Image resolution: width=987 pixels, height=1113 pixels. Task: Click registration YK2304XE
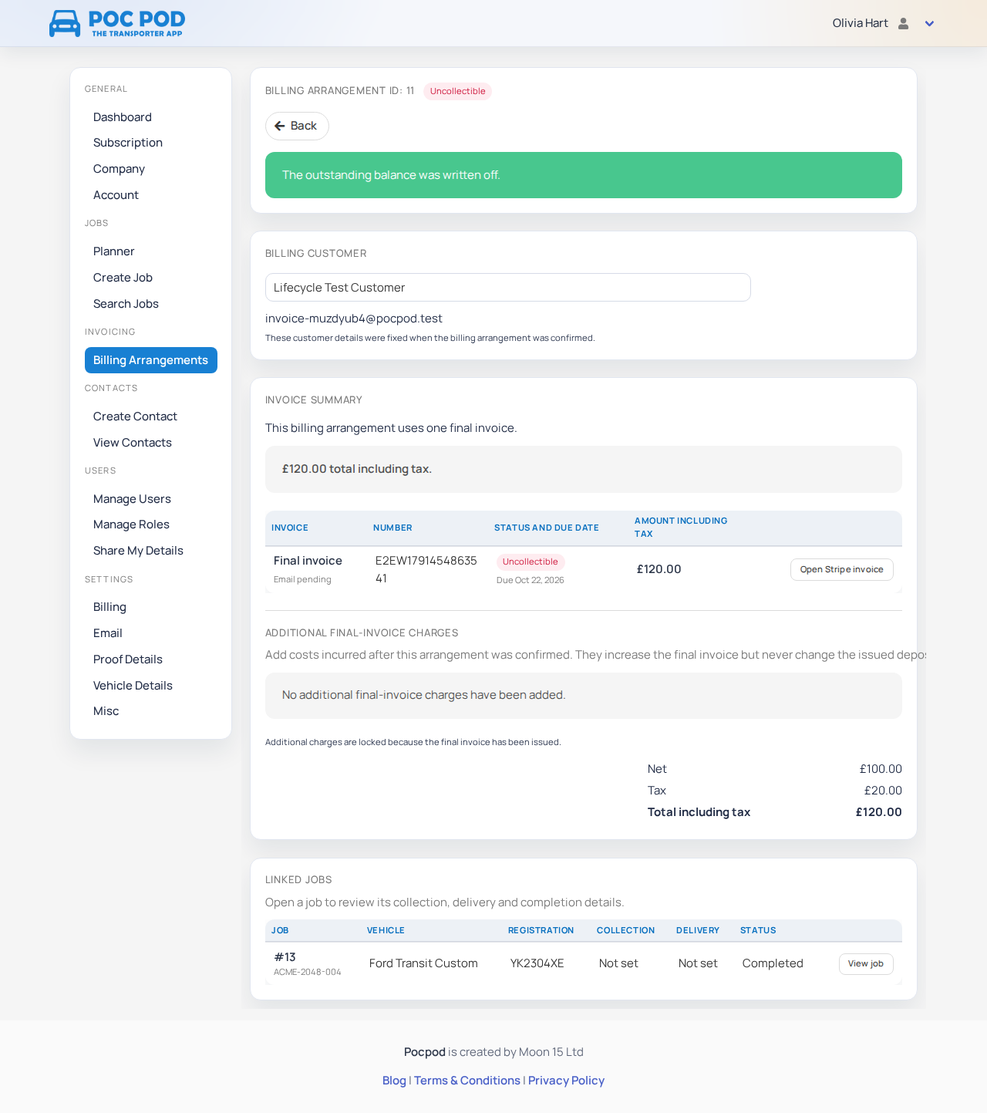click(x=537, y=963)
